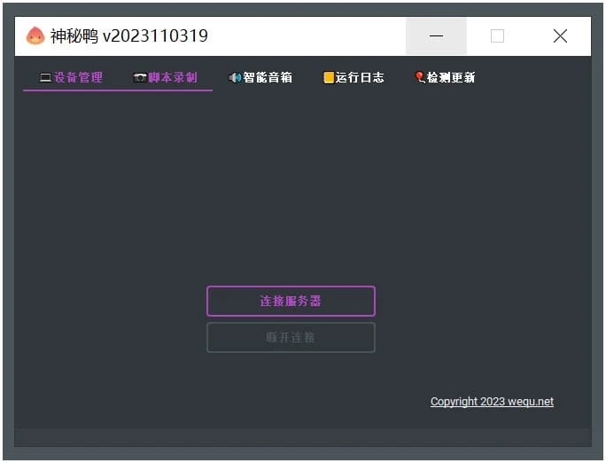Viewport: 606px width, 463px height.
Task: Click the greyed-out 断开连接 button
Action: click(x=291, y=338)
